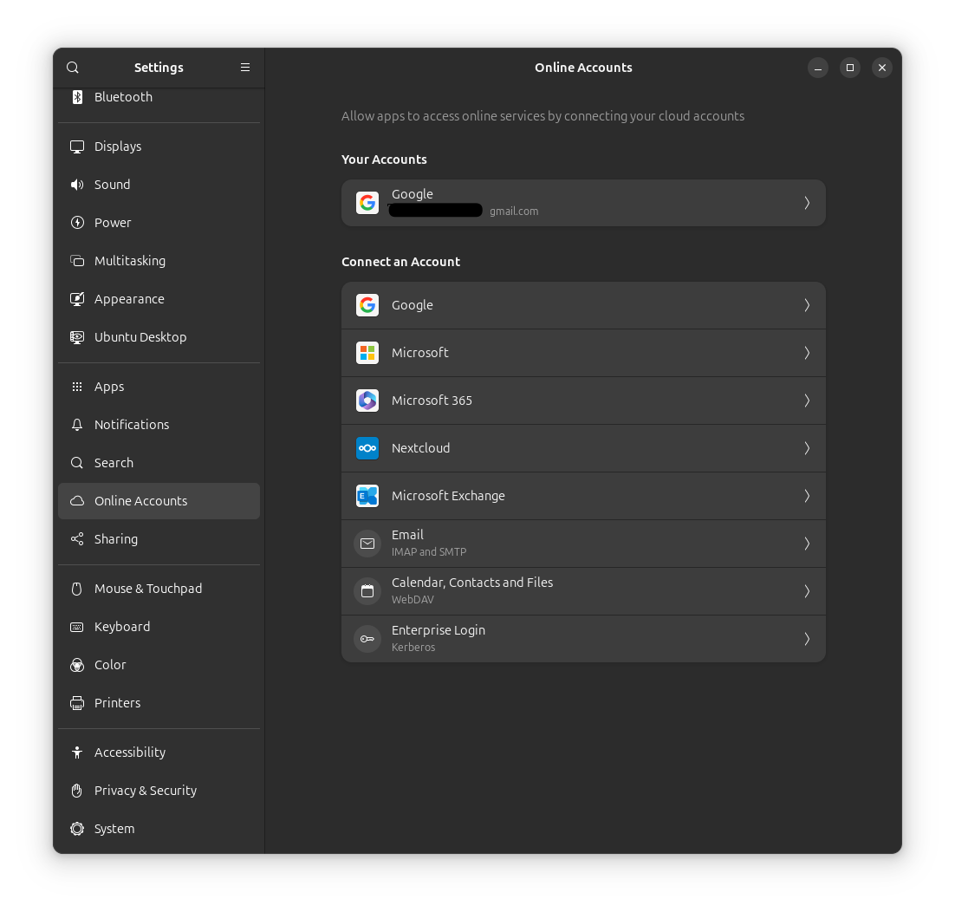Click the Notifications bell icon
The image size is (955, 912).
tap(77, 426)
